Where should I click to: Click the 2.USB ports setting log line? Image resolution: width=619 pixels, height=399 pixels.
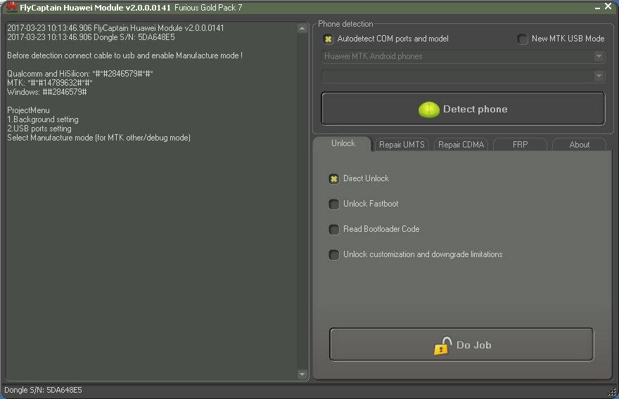click(39, 129)
